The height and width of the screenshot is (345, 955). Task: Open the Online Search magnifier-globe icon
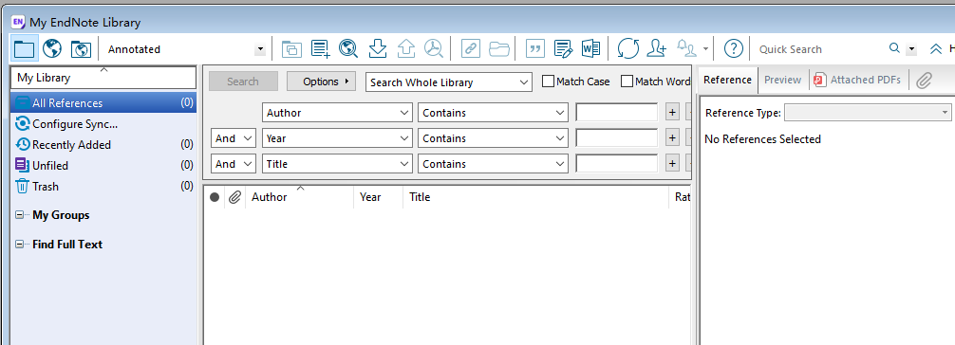coord(348,48)
